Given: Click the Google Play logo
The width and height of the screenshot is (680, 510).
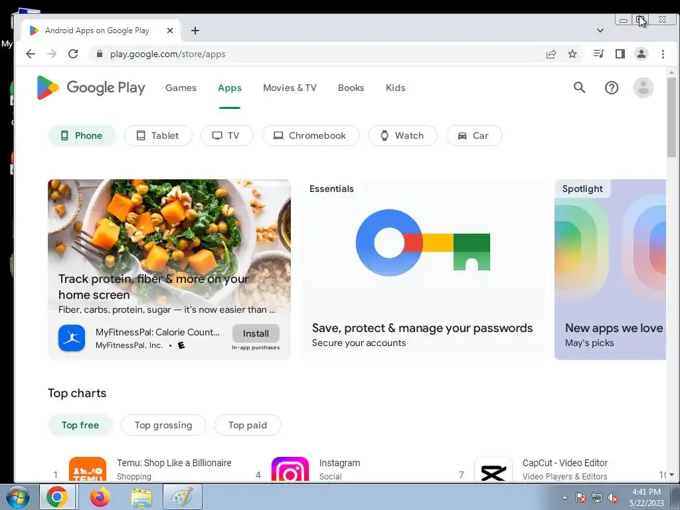Looking at the screenshot, I should pyautogui.click(x=91, y=88).
